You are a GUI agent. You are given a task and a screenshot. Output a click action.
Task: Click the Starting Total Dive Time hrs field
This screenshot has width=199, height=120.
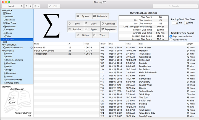(x=175, y=23)
